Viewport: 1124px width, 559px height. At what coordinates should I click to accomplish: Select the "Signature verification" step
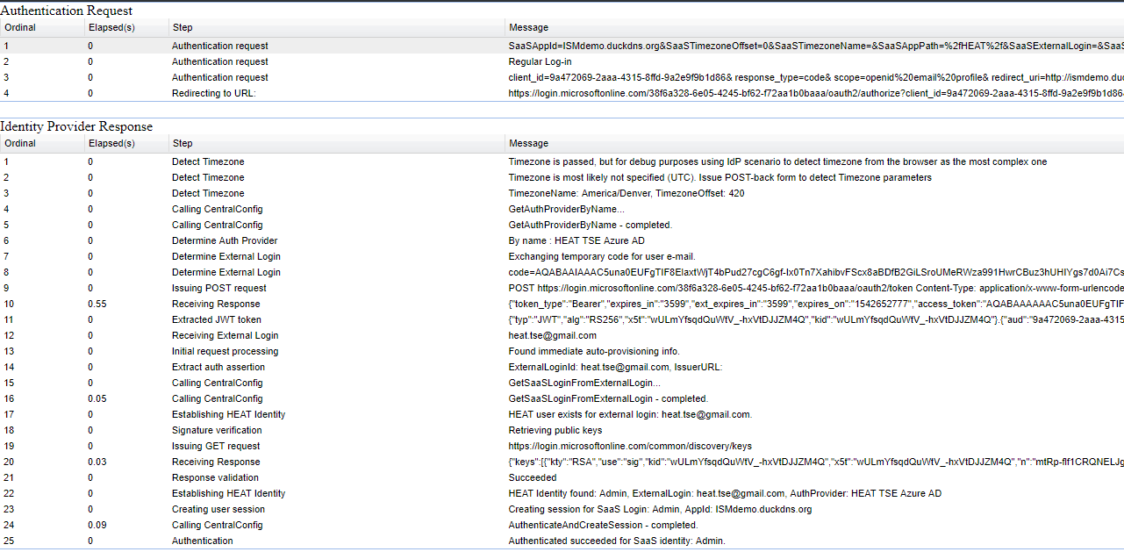[217, 430]
